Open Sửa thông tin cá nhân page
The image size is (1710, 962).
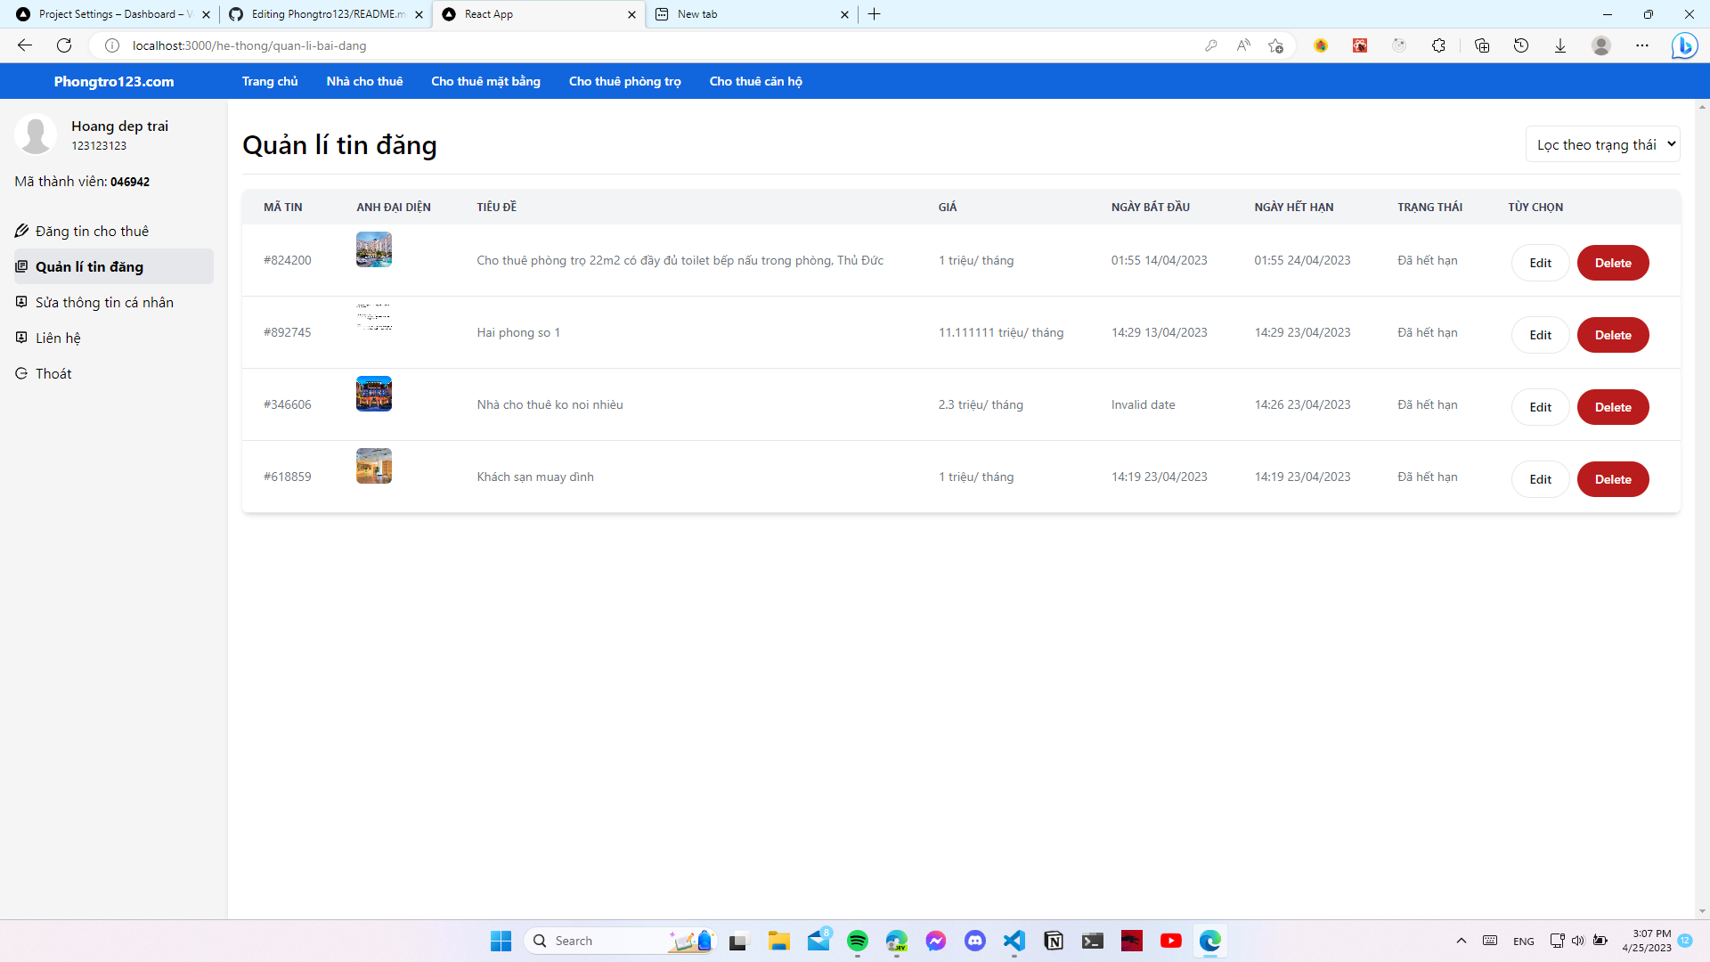coord(113,302)
